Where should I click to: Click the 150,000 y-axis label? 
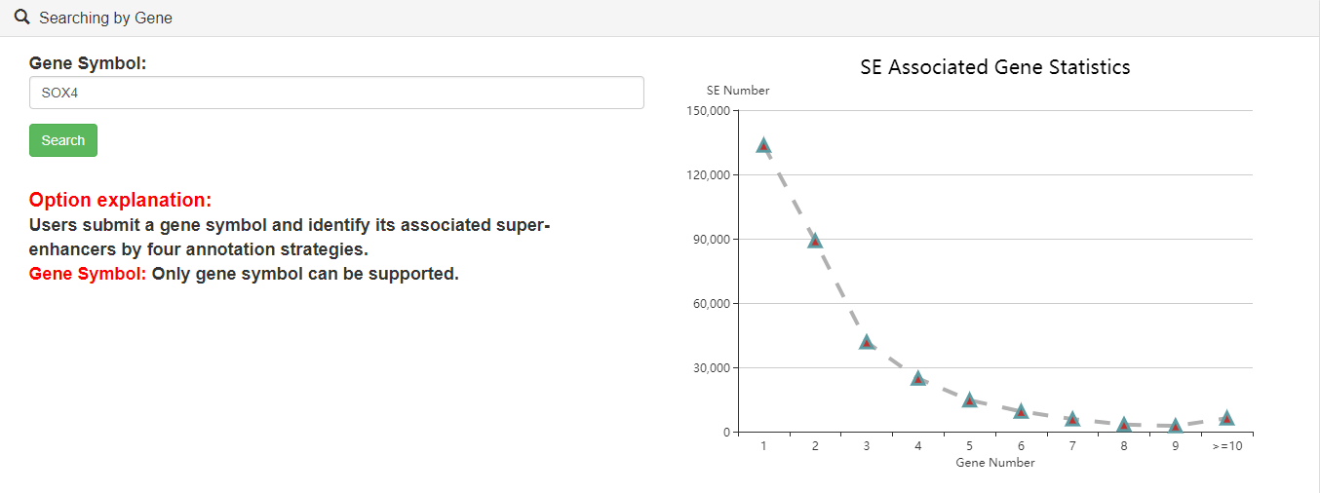709,111
